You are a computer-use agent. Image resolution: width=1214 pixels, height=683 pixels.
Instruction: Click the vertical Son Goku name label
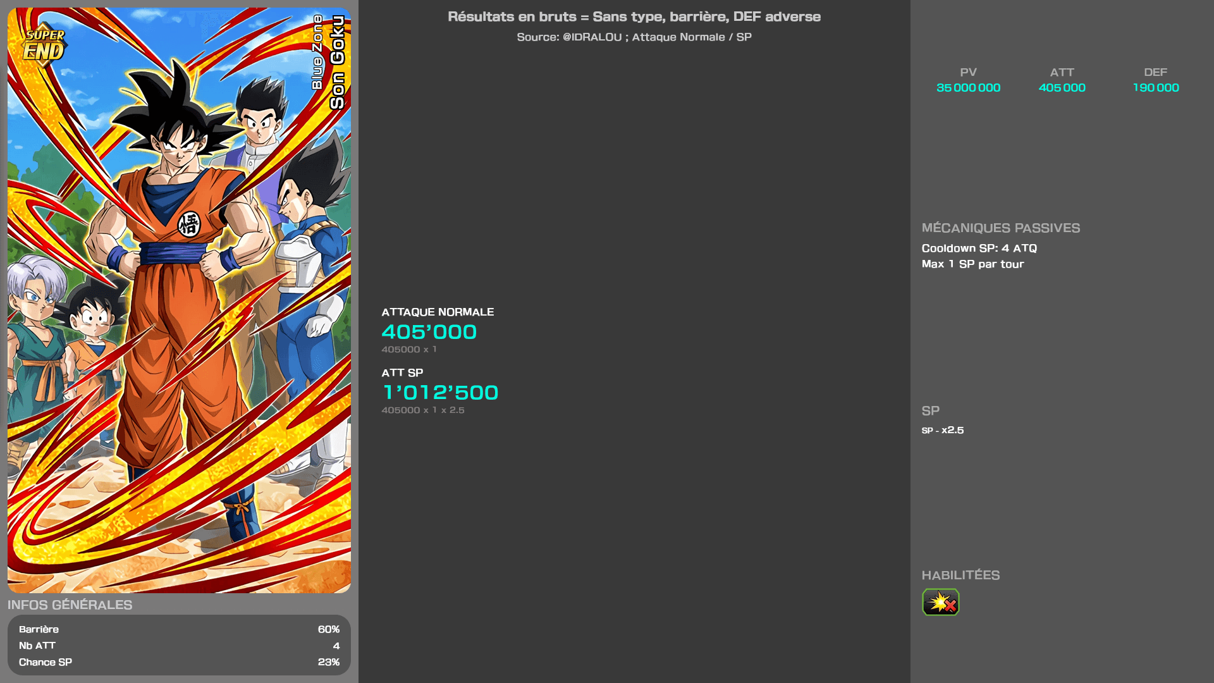point(338,62)
